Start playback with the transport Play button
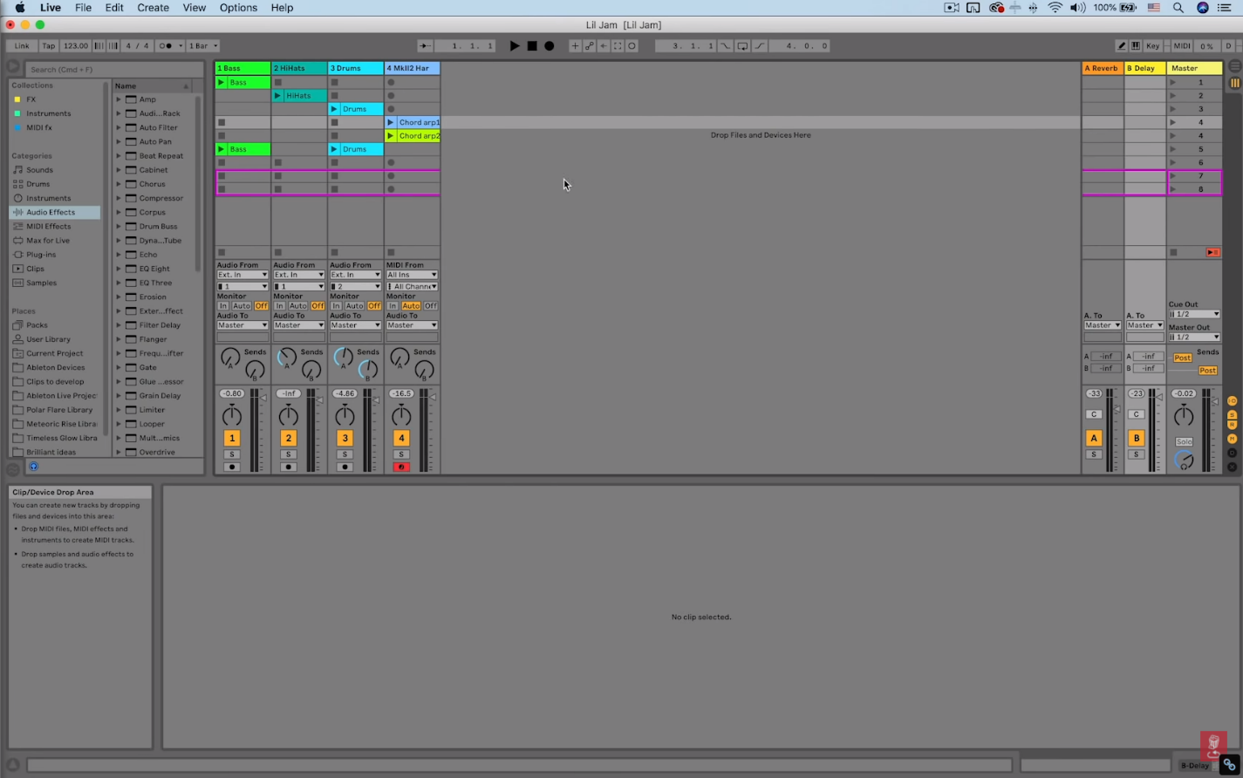The width and height of the screenshot is (1243, 778). [x=515, y=46]
